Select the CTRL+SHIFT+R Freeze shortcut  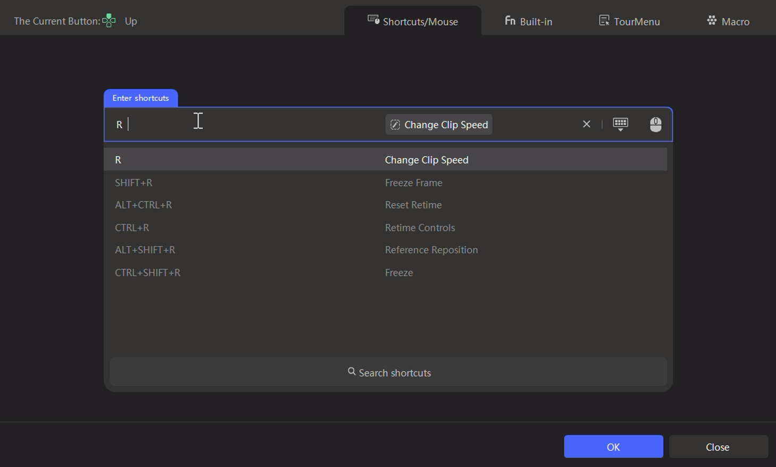point(385,273)
